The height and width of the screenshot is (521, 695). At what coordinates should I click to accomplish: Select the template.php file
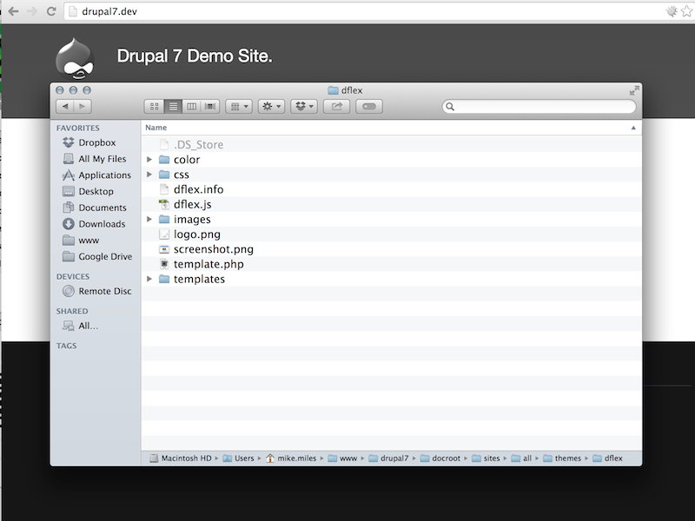[x=208, y=264]
